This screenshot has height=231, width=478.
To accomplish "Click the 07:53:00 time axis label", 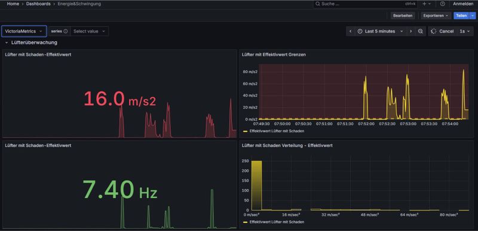I will (x=408, y=124).
